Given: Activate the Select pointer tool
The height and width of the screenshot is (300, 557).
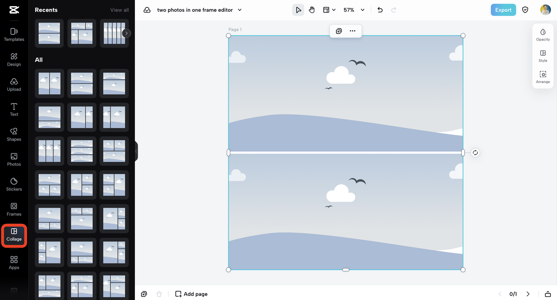Looking at the screenshot, I should point(298,10).
